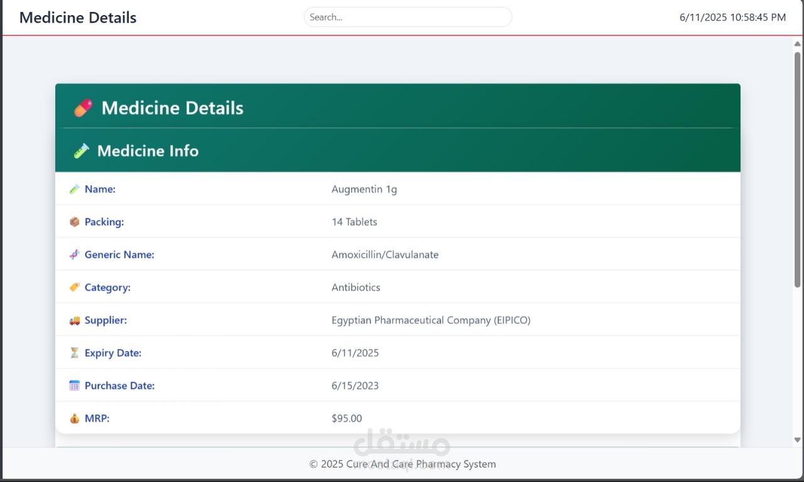Click the package box icon next to Packing
Image resolution: width=804 pixels, height=482 pixels.
pyautogui.click(x=74, y=222)
